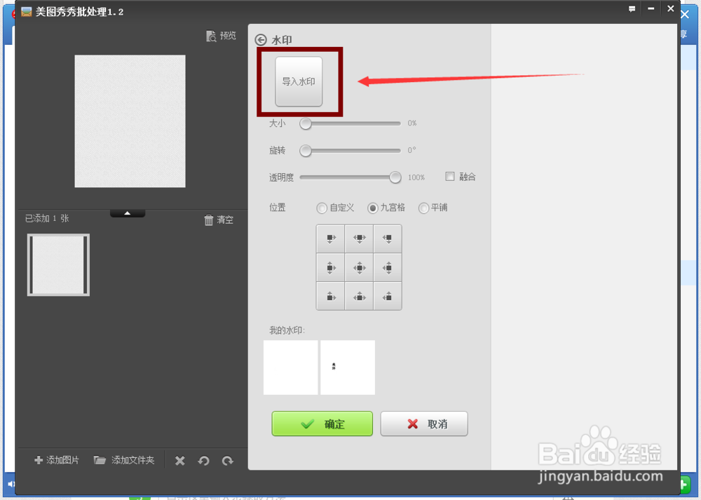Click the 导入水印 import watermark button
701x500 pixels.
(299, 81)
